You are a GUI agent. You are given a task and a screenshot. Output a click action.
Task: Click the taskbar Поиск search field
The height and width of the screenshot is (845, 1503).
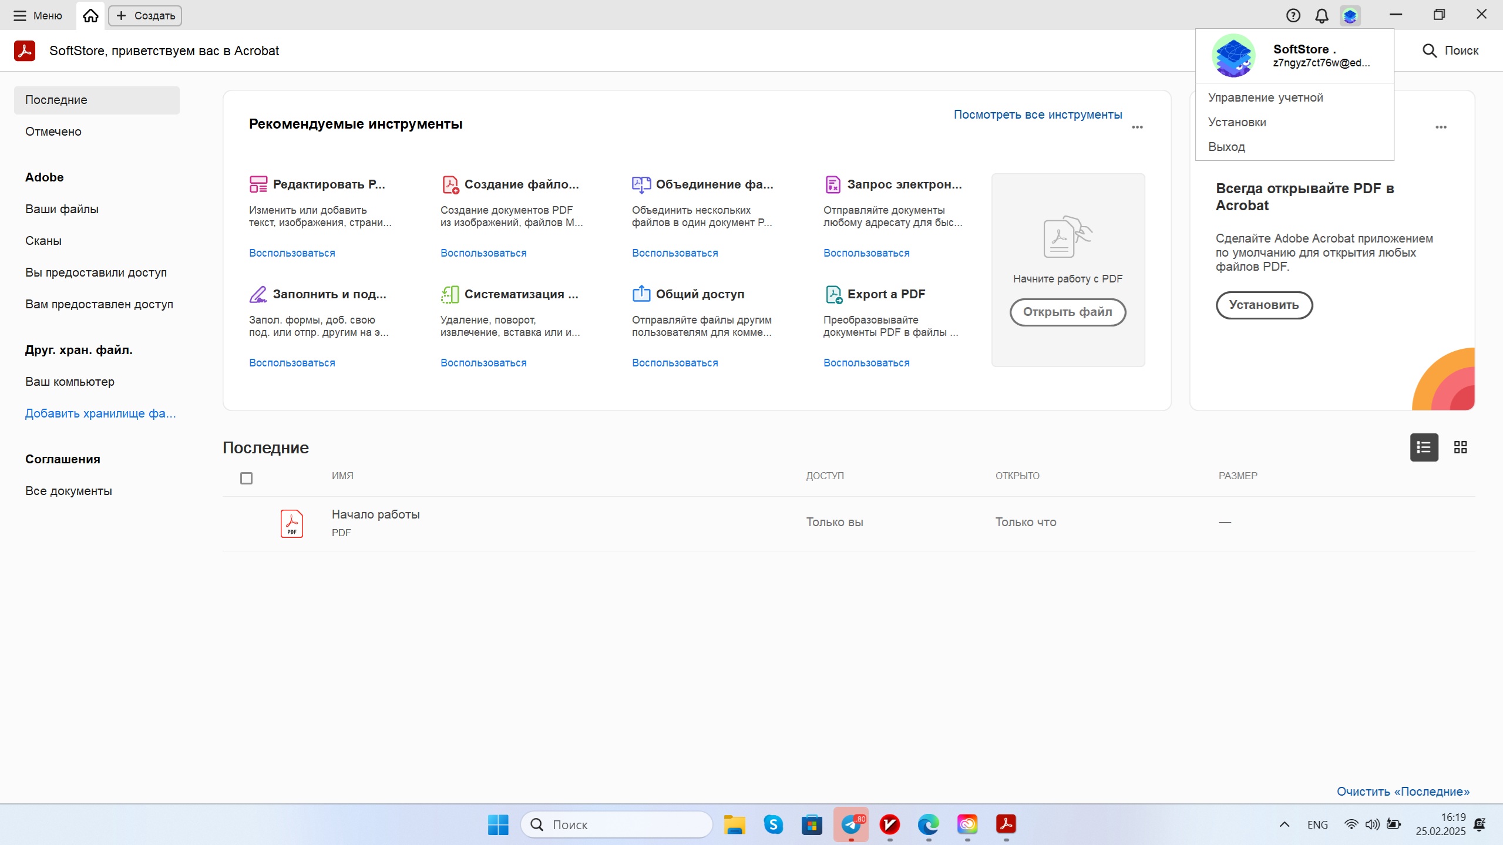pyautogui.click(x=617, y=824)
